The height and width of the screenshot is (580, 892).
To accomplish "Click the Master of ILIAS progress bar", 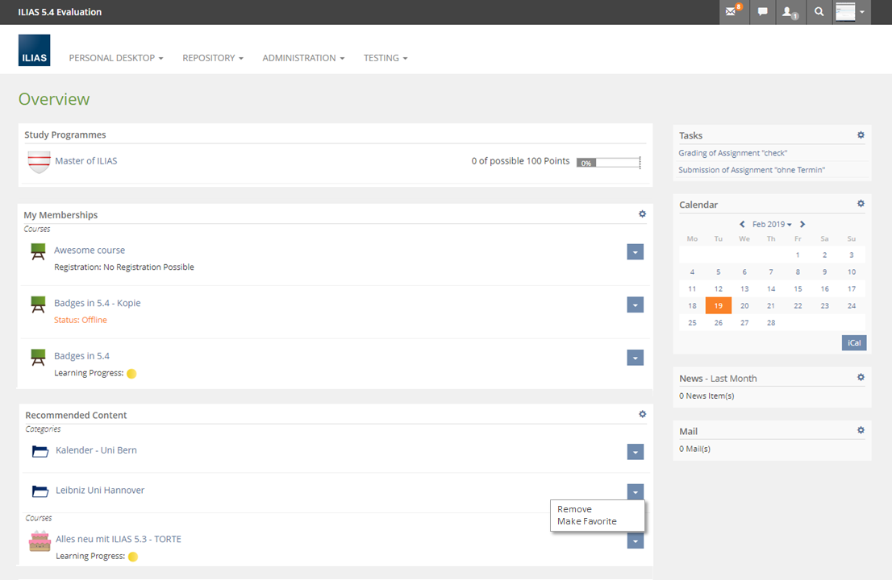I will (608, 163).
